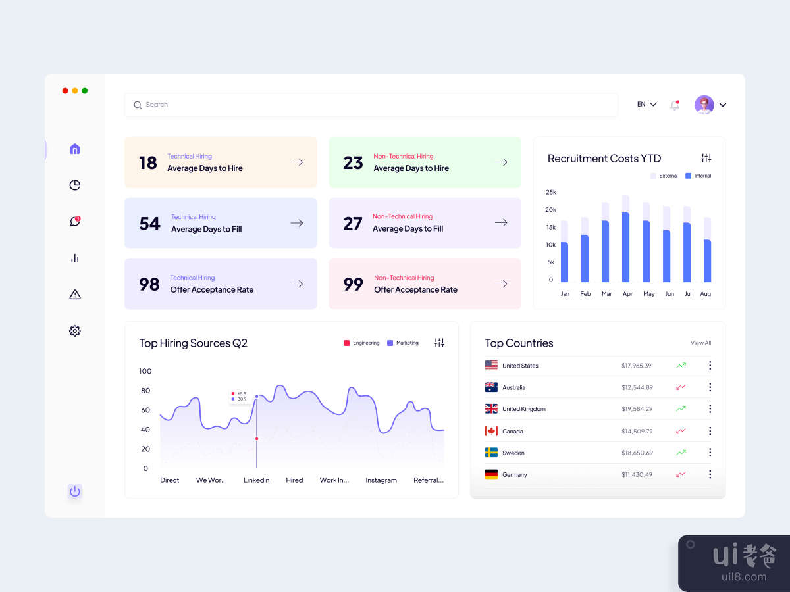Screen dimensions: 790x592
Task: Click the View All link in Top Countries
Action: [700, 343]
